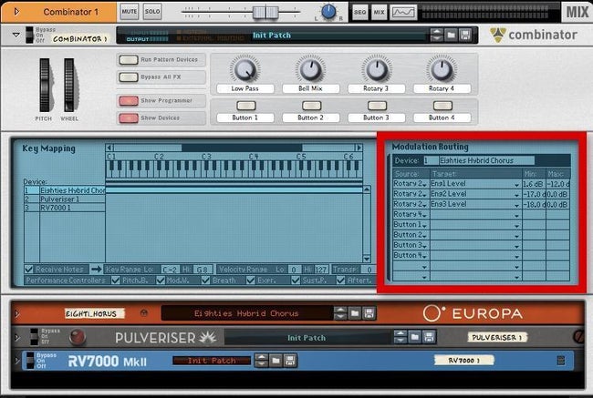
Task: Unfold the RV7000 MkII device triangle
Action: 16,361
